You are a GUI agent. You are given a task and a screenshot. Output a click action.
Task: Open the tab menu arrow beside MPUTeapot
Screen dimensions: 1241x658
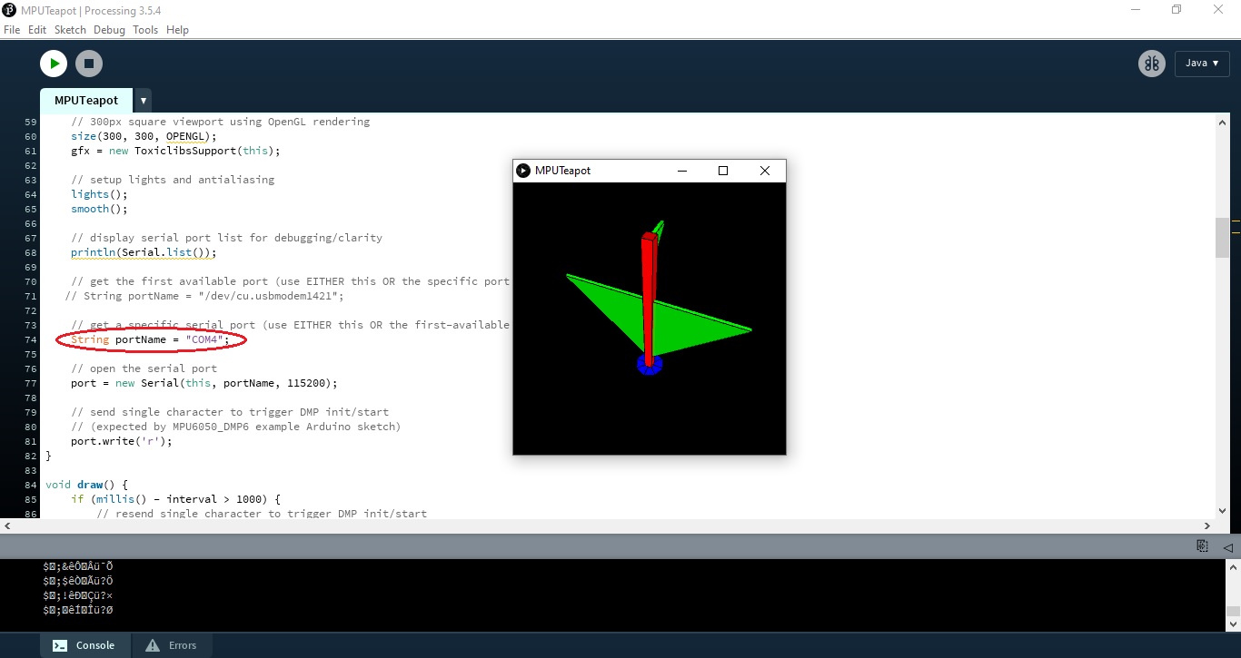(143, 100)
